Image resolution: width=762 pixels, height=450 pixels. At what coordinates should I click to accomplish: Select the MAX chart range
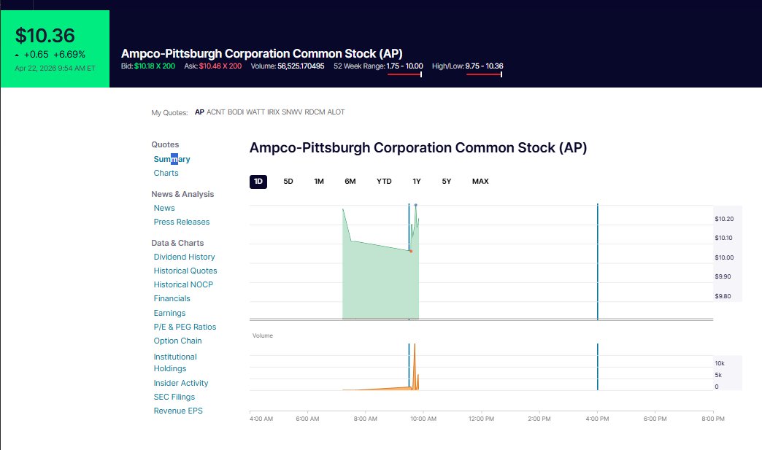pyautogui.click(x=480, y=182)
